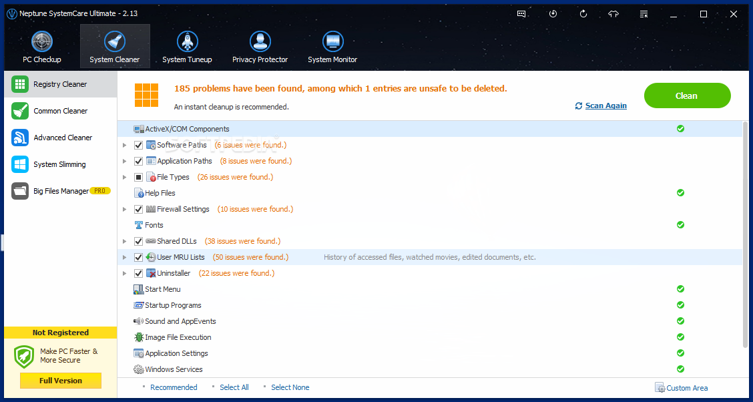Click the Big Files Manager folder icon
The height and width of the screenshot is (402, 753).
pos(19,191)
